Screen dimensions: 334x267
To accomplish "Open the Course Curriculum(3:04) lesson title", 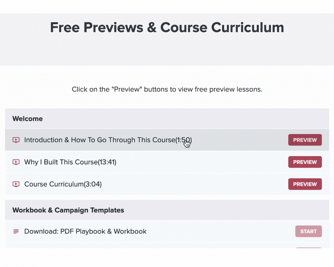I will [63, 184].
